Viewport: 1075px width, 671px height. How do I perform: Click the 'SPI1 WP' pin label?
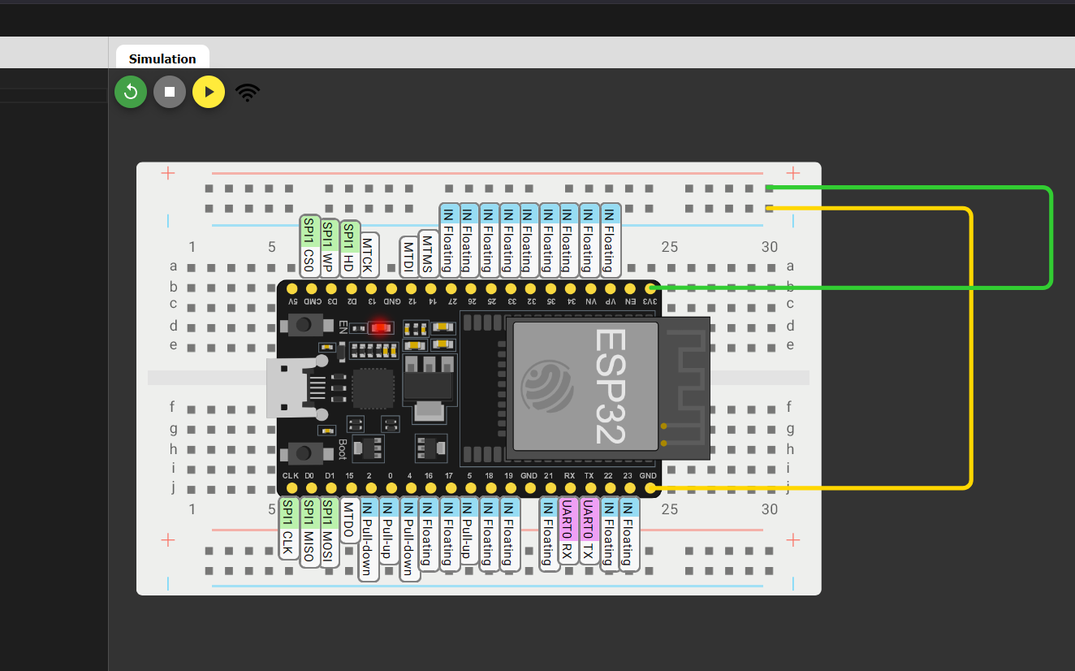329,246
